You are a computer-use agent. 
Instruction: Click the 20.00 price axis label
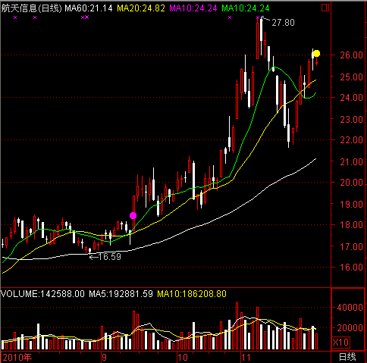coord(351,183)
